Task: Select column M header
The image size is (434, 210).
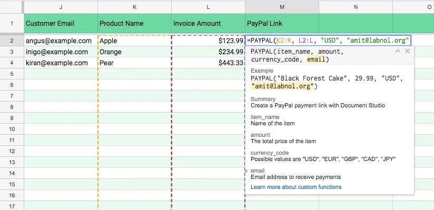Action: 282,7
